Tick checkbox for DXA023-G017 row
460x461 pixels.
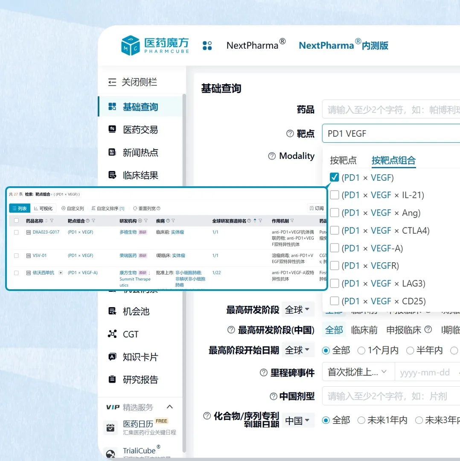point(17,232)
